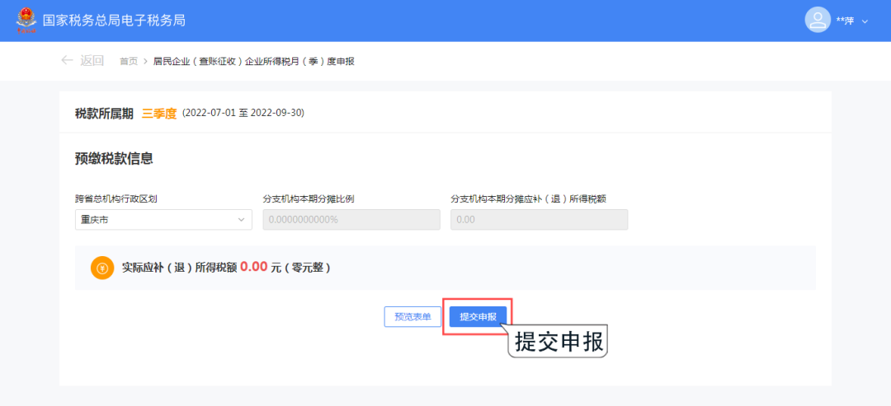Go to 首页 in the breadcrumb

[x=128, y=61]
